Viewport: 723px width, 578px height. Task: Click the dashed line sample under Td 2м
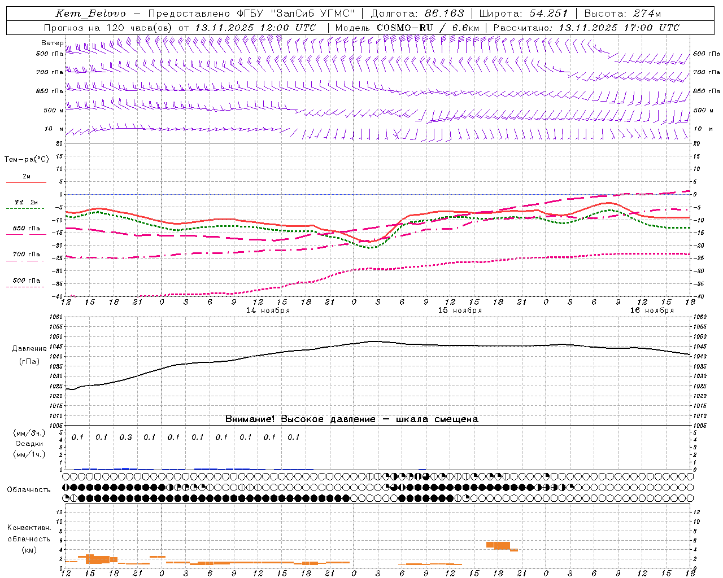(26, 209)
